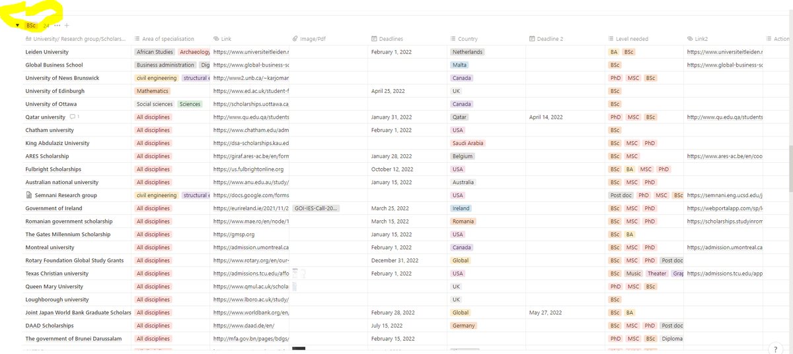Follow the www2.unb.ca link
The image size is (793, 354).
[x=251, y=78]
